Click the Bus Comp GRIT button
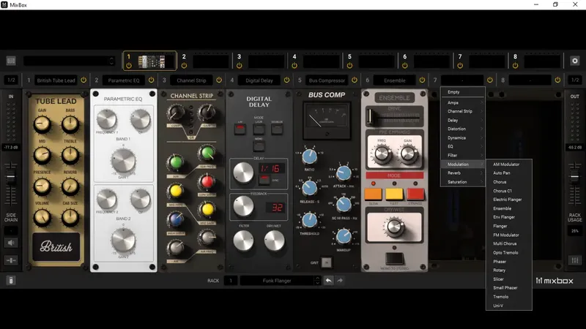This screenshot has height=329, width=586. pos(326,262)
